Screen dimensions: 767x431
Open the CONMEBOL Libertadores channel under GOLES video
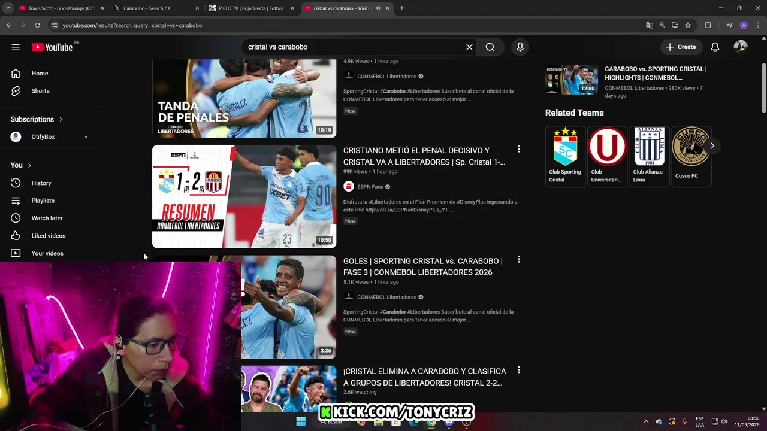386,297
